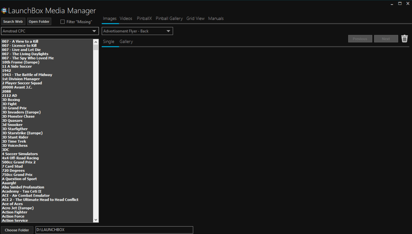Select "500cc Grand Prix 2" game
This screenshot has width=412, height=234.
(19, 162)
